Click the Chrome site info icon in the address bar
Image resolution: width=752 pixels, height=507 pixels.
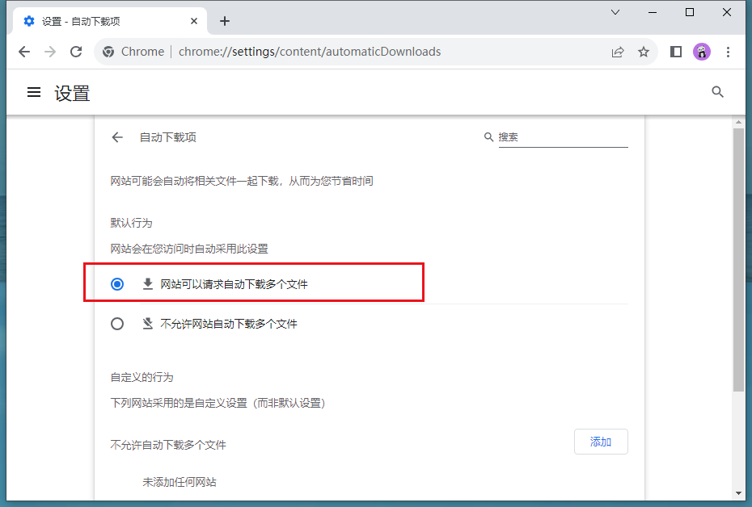(108, 52)
